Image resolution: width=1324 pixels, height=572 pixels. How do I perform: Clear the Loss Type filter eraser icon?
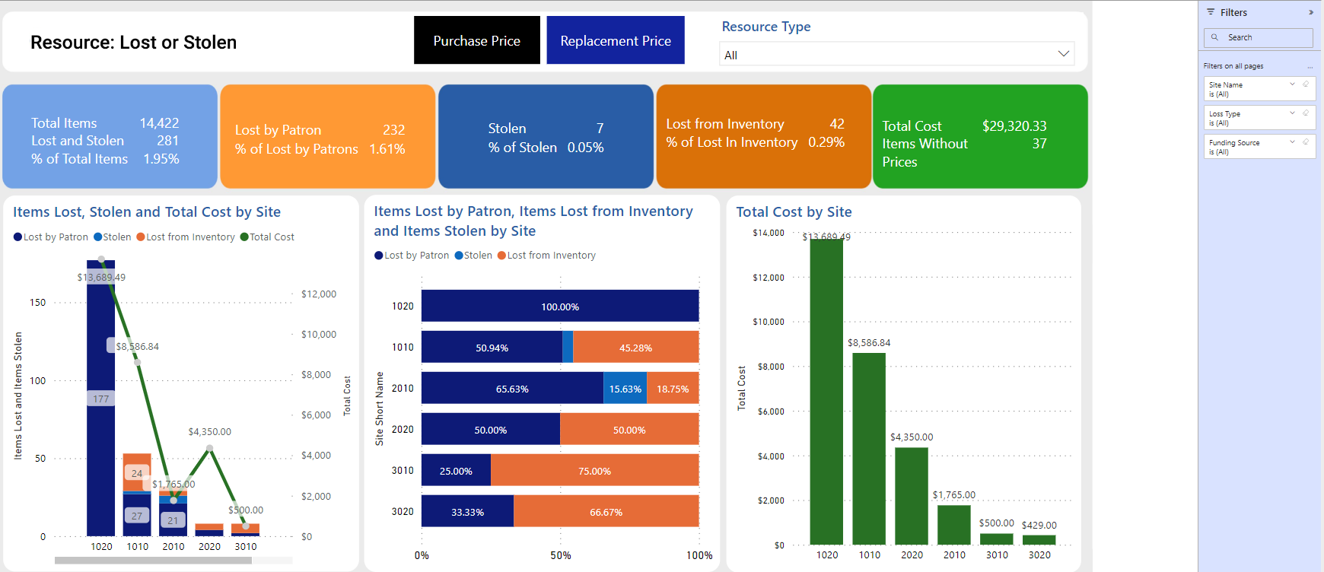(1306, 113)
